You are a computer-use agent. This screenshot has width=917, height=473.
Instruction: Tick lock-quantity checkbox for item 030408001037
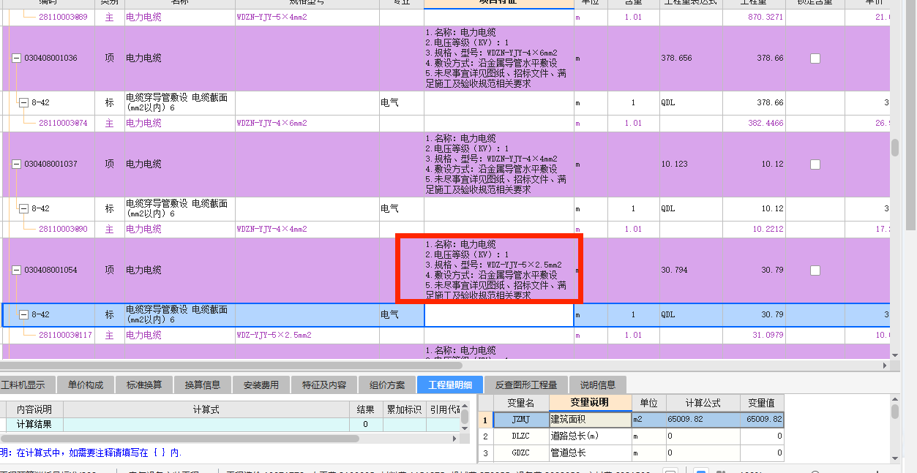[815, 164]
